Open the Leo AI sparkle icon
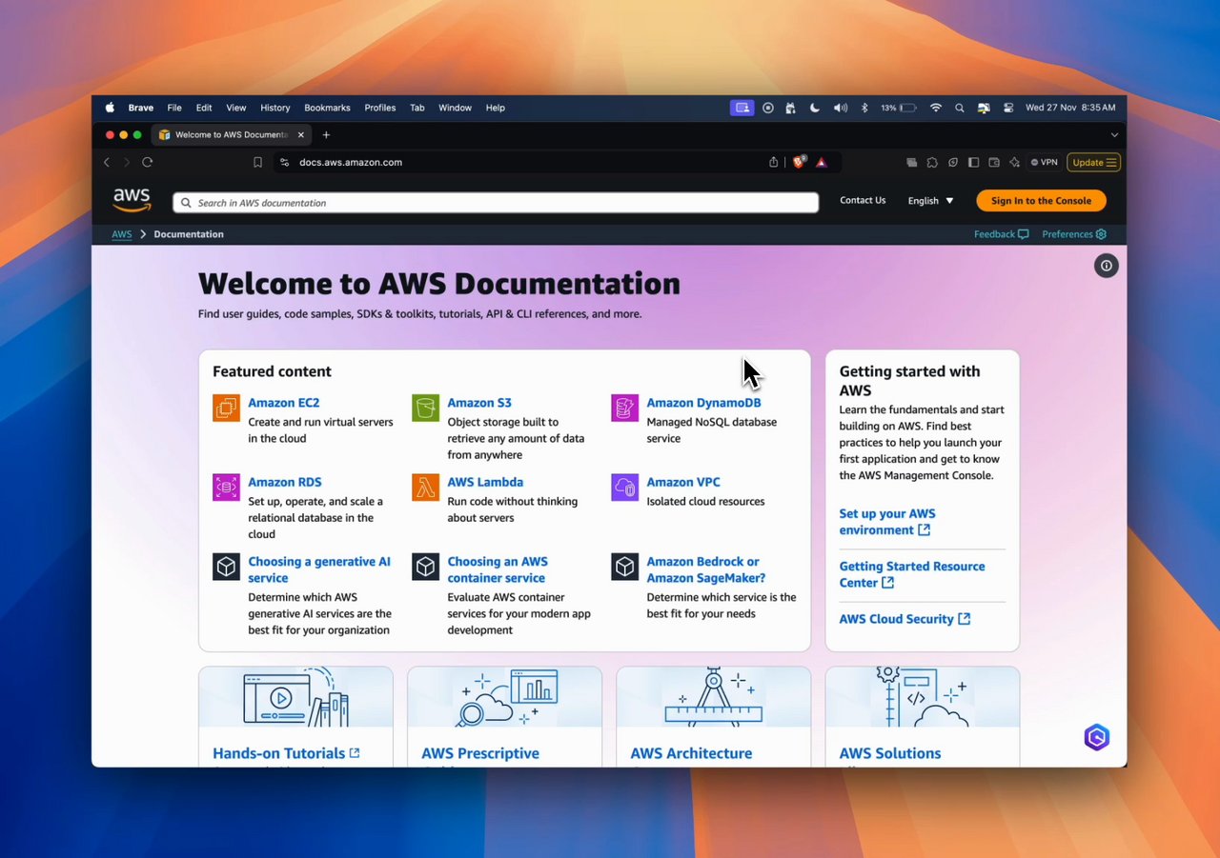Screen dimensions: 1220x858 pos(1014,162)
